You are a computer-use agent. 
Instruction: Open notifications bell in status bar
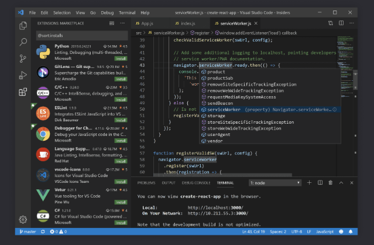click(351, 232)
